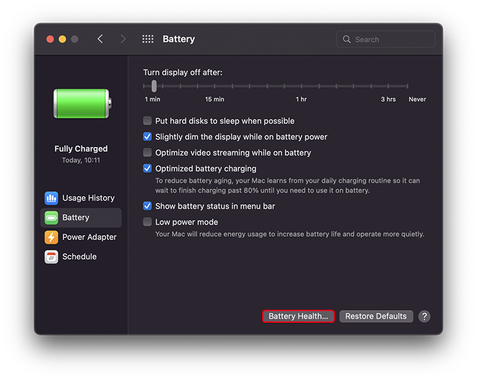477x380 pixels.
Task: Click the '3 hrs' slider label
Action: coord(388,99)
